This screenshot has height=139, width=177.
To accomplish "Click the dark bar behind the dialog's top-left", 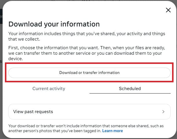I will [x=1, y=16].
